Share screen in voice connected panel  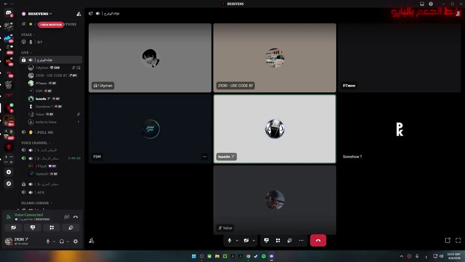tap(33, 227)
